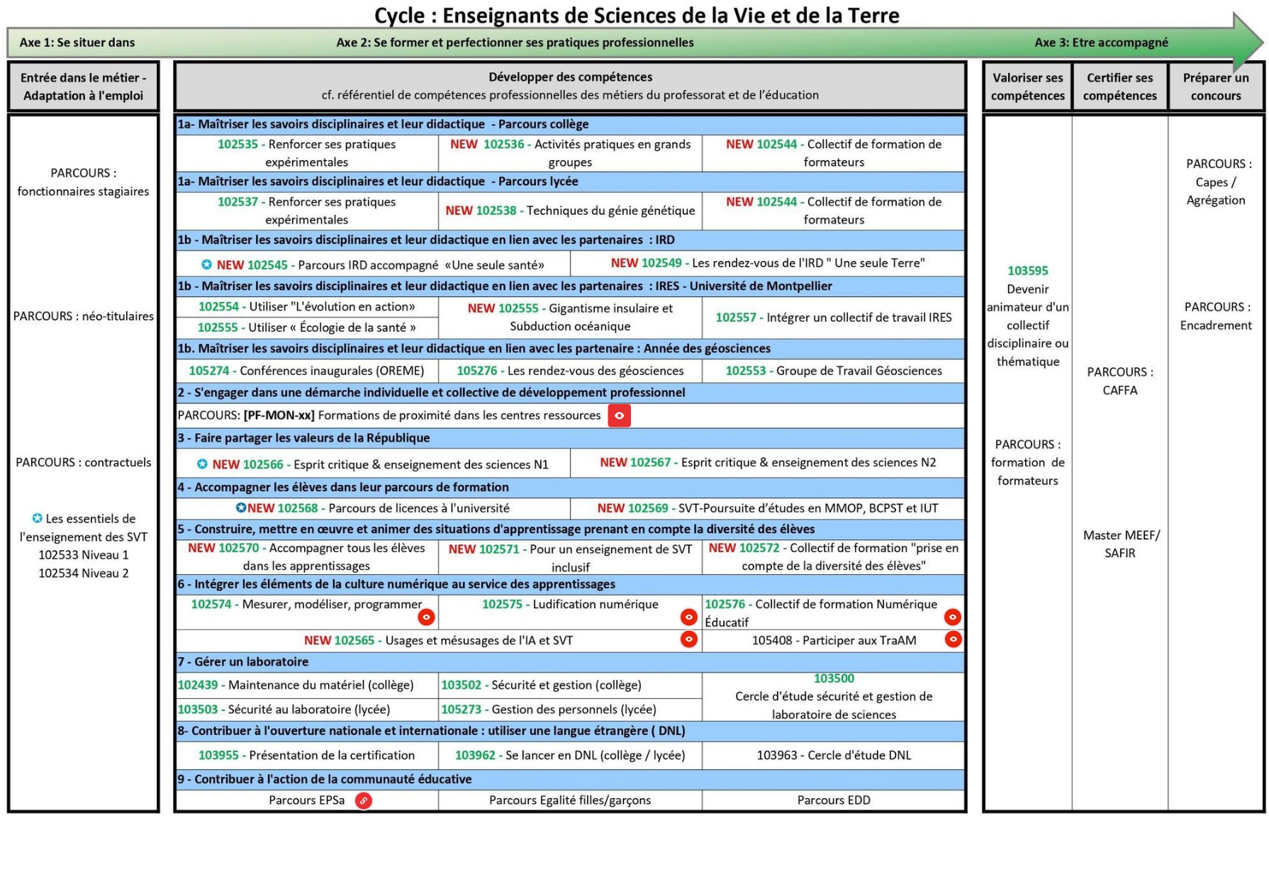Click eye icon in Mesurer, modéliser, programmer cell

[426, 617]
